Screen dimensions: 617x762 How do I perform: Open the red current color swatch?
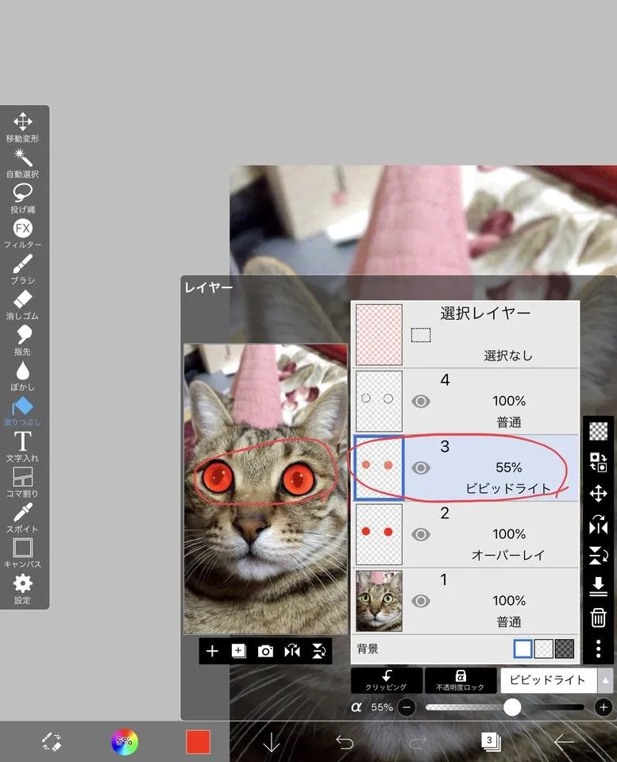[199, 741]
